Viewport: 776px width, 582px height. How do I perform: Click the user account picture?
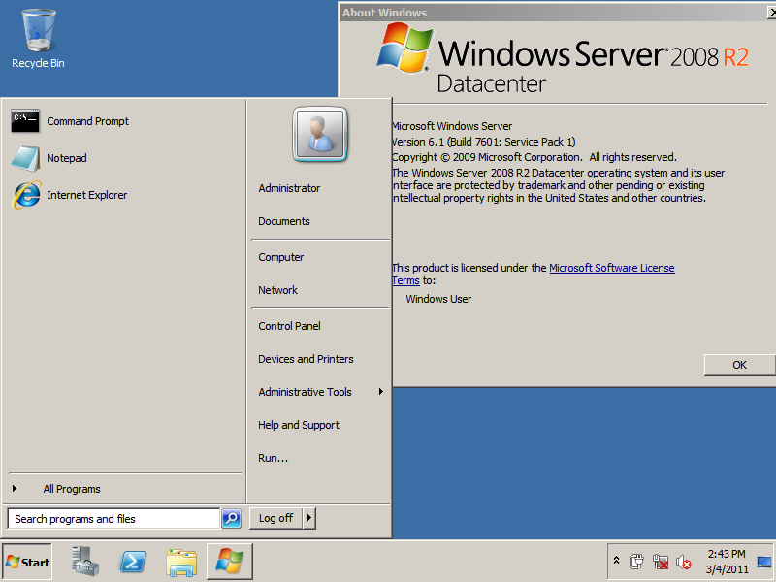click(320, 136)
